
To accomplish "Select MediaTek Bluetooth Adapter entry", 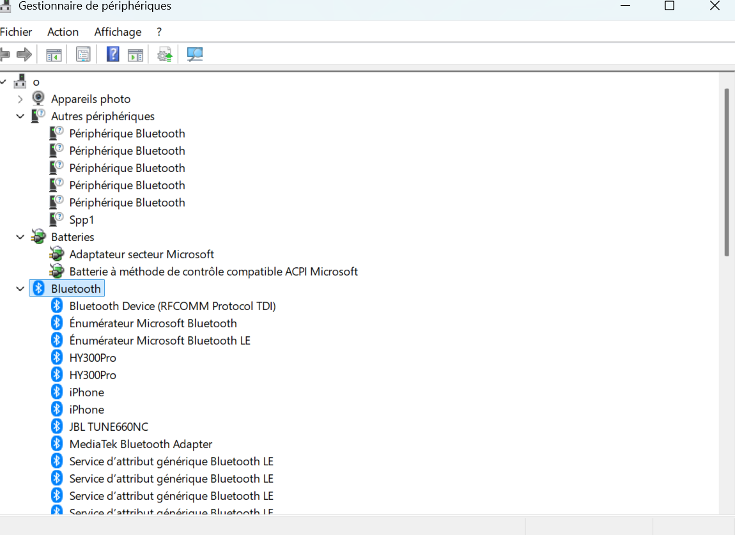I will click(141, 444).
